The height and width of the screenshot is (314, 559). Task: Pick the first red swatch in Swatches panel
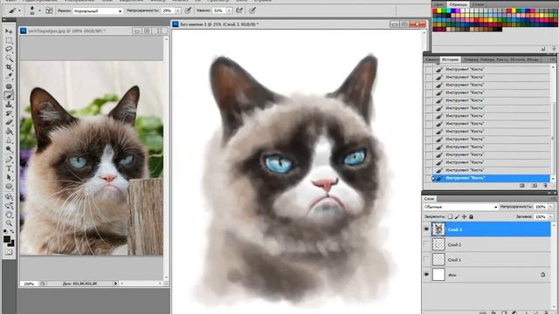coord(435,11)
